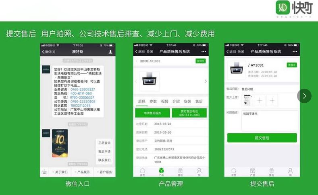This screenshot has width=318, height=195.
Task: Tap 投诉直拨 number 18022112088
Action: point(81,106)
